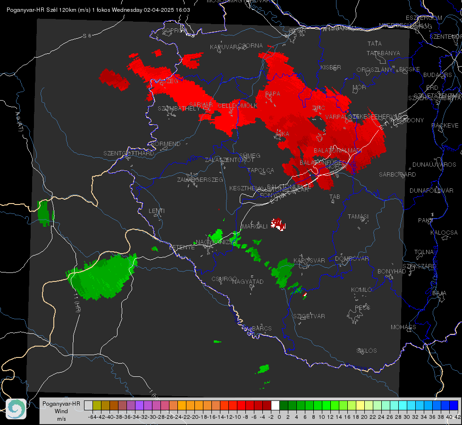462x425 pixels.
Task: Click the LETENYE label
Action: point(182,247)
